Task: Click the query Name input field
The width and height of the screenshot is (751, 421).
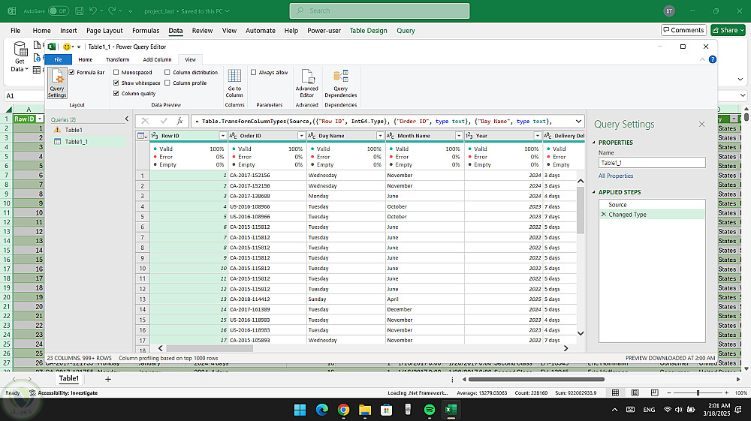Action: (651, 162)
